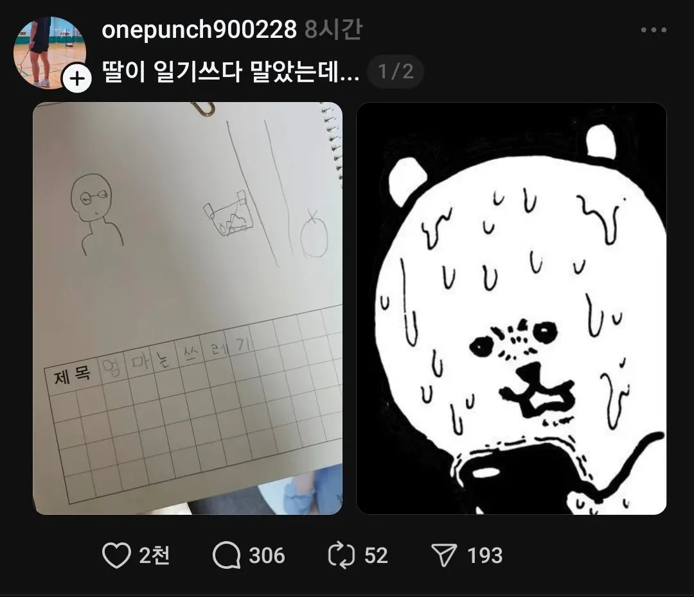Expand the post text 딸이 일기쓰다 말았는데...

(x=231, y=72)
